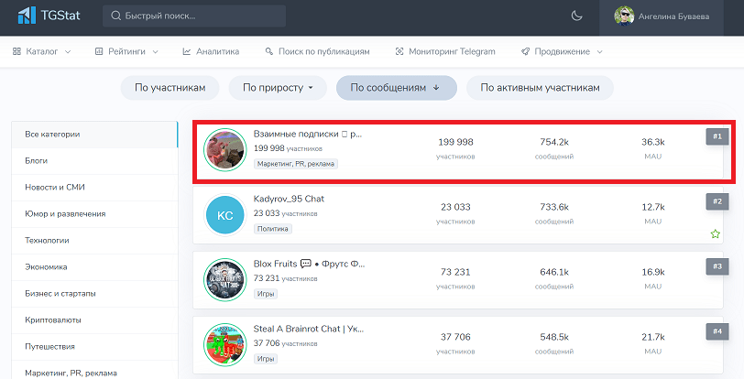Toggle dark mode moon icon
This screenshot has height=379, width=744.
tap(576, 16)
